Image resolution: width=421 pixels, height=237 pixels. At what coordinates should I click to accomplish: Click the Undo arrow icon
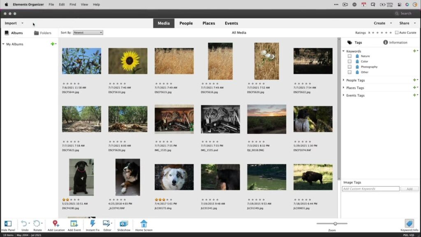click(x=24, y=223)
